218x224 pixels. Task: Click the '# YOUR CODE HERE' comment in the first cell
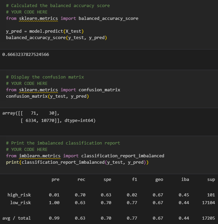pos(27,12)
